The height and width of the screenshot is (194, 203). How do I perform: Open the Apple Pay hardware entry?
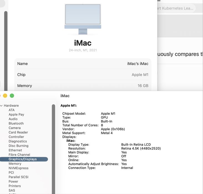16,114
